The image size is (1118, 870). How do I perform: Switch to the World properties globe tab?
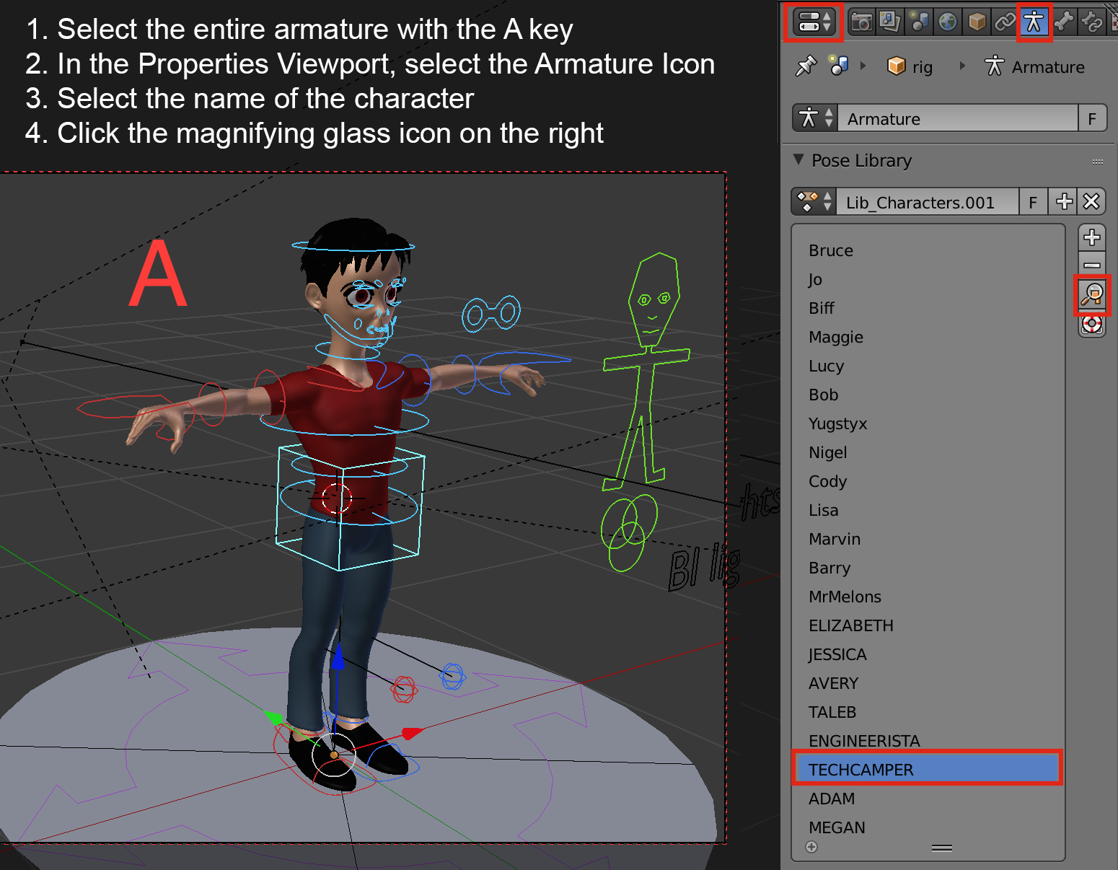(x=948, y=22)
